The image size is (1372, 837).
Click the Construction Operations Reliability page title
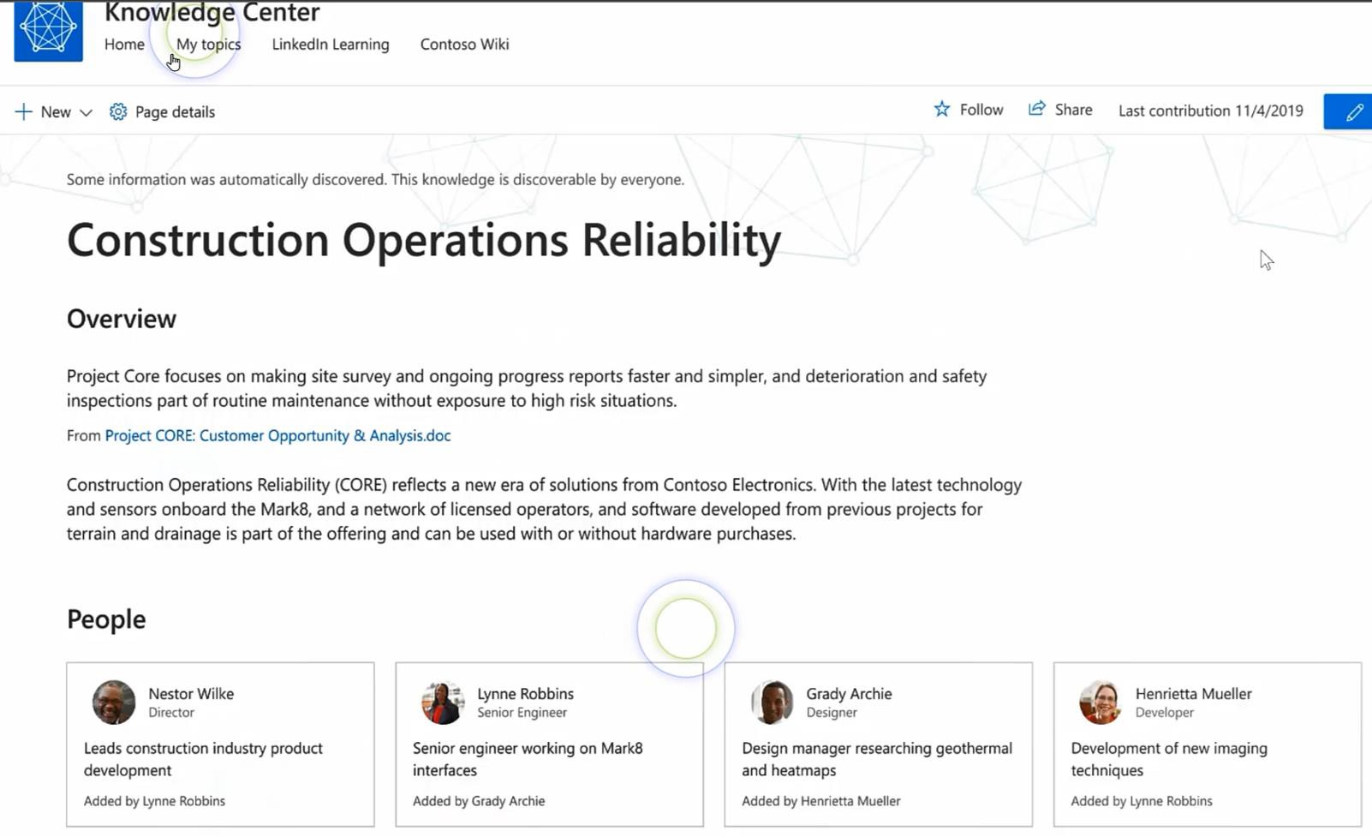tap(424, 240)
